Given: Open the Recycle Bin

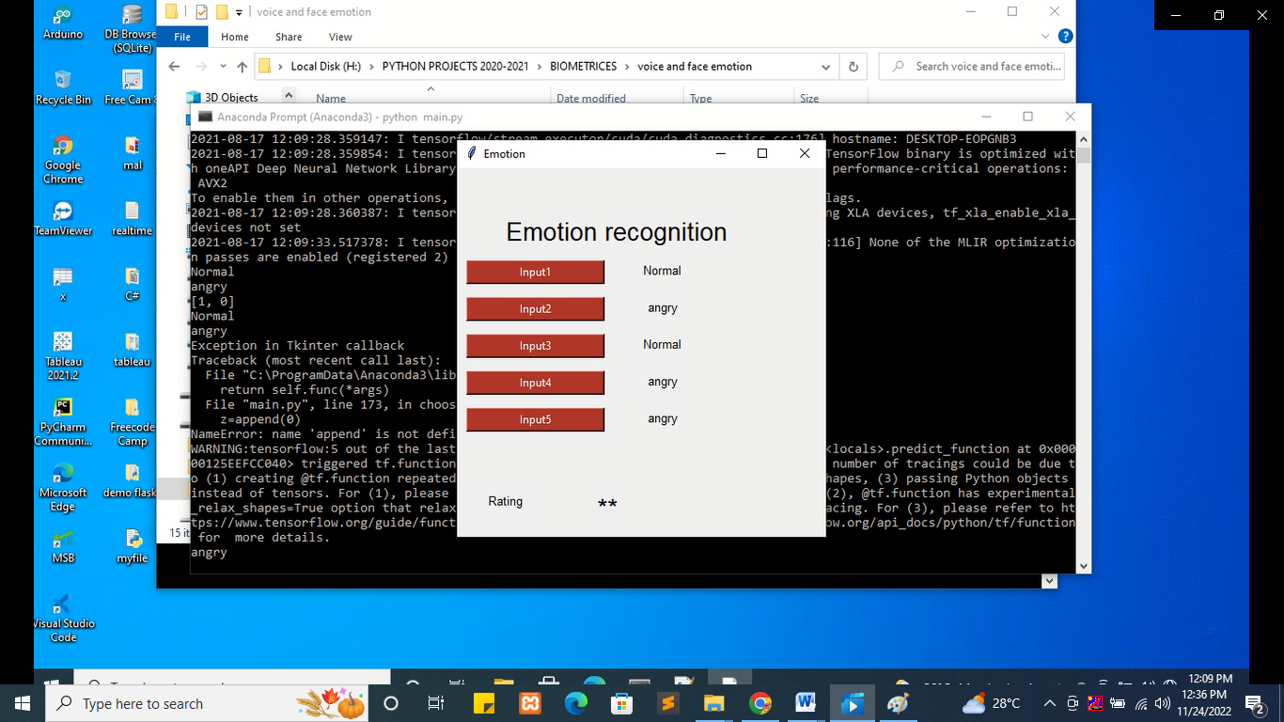Looking at the screenshot, I should click(63, 87).
